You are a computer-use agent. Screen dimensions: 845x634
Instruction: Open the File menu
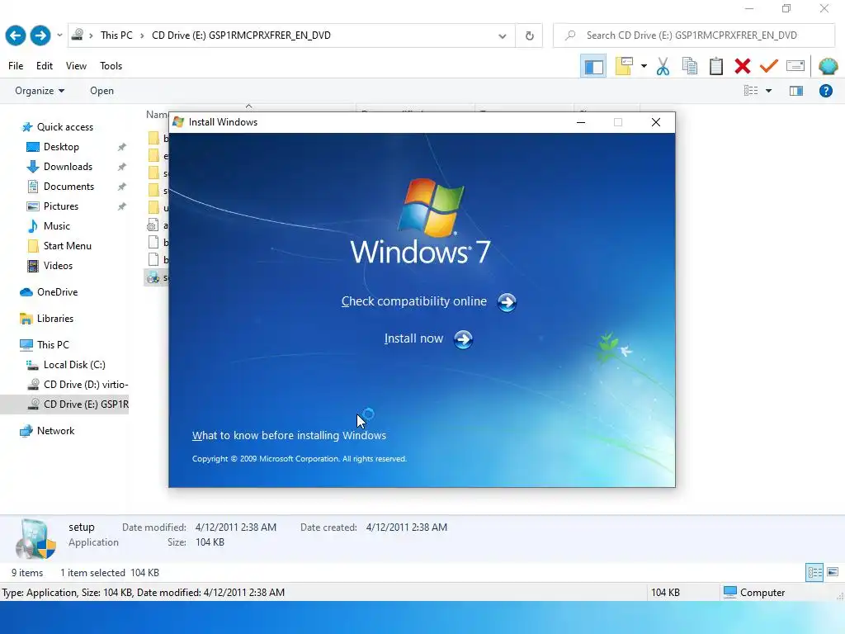(x=16, y=66)
